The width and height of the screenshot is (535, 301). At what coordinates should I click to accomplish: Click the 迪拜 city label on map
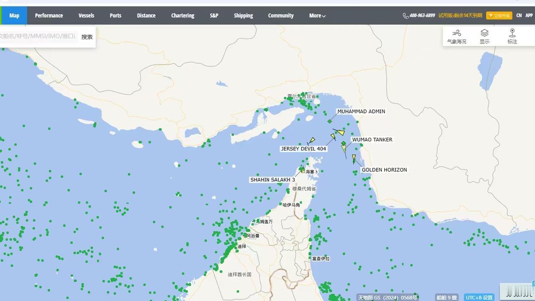(x=242, y=247)
